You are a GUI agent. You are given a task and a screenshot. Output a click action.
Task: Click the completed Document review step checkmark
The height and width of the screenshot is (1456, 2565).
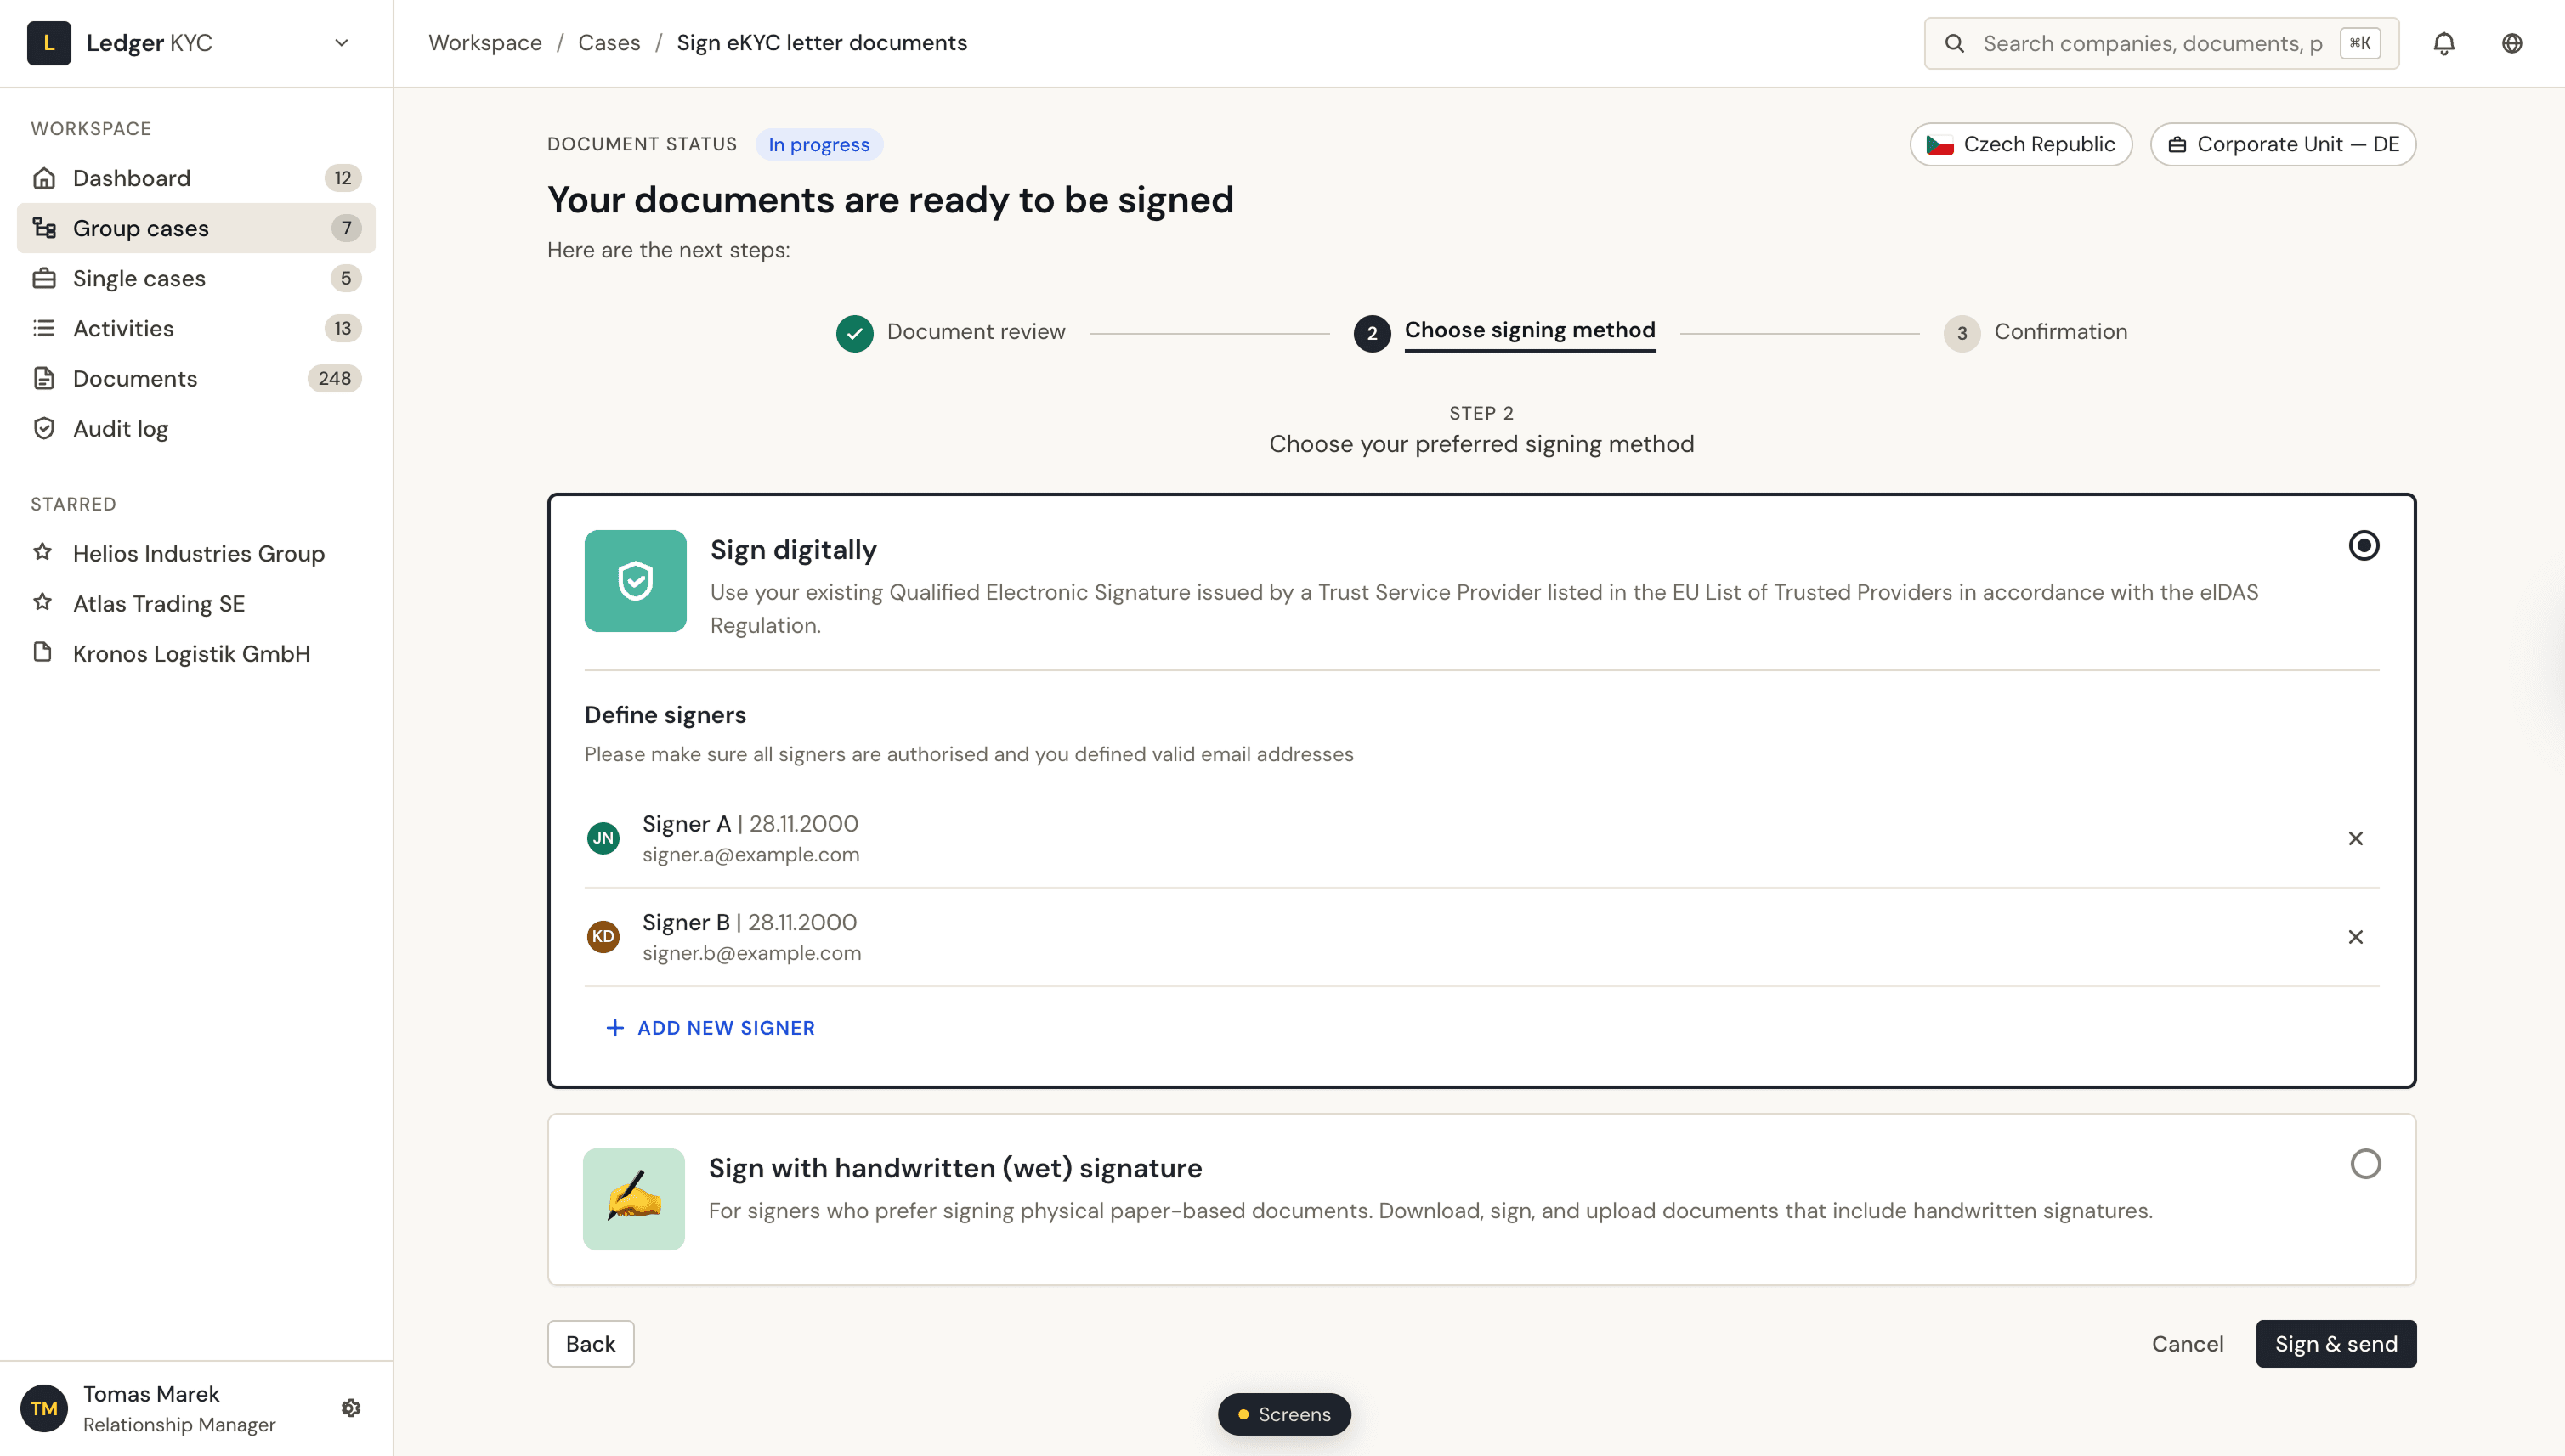pyautogui.click(x=854, y=333)
